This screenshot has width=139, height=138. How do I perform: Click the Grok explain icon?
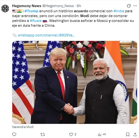click(129, 6)
